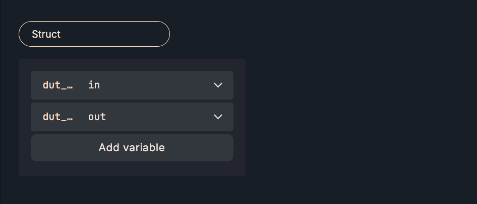Click the Add variable button
Screen dimensions: 477x204
pos(132,148)
